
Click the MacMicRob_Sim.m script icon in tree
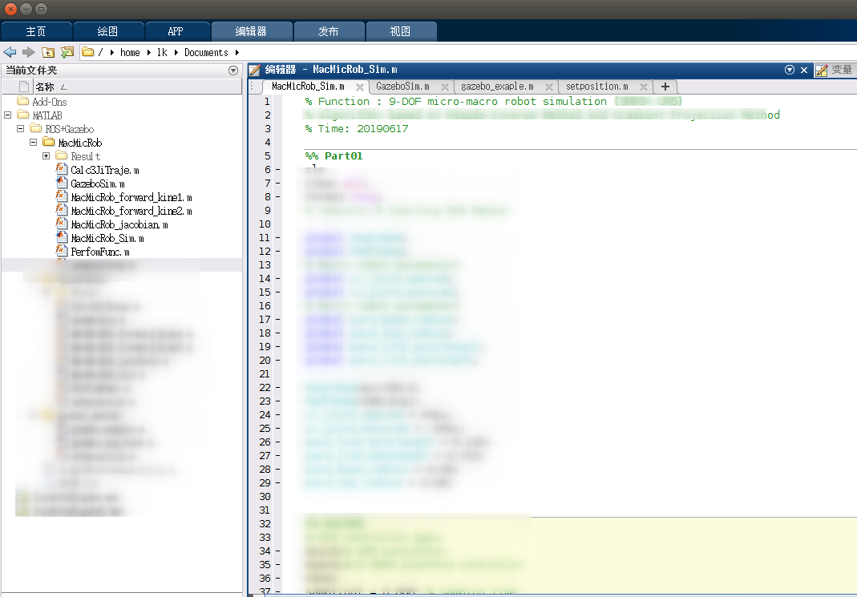coord(61,238)
